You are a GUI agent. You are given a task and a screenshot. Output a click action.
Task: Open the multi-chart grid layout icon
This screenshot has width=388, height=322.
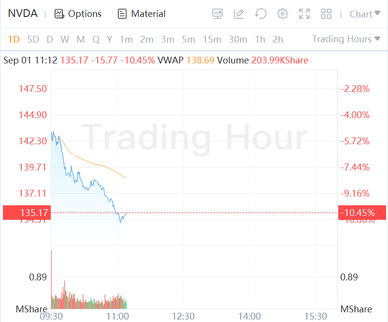click(326, 14)
